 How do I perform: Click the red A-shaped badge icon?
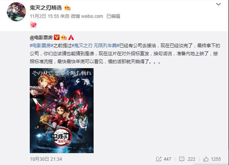pyautogui.click(x=71, y=37)
